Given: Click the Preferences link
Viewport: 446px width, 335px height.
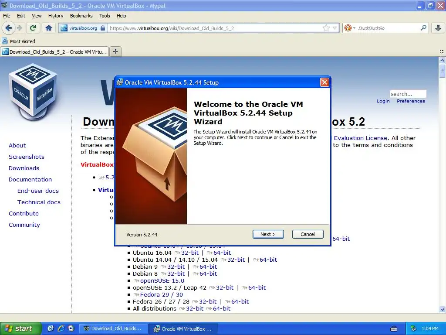Looking at the screenshot, I should pyautogui.click(x=411, y=101).
